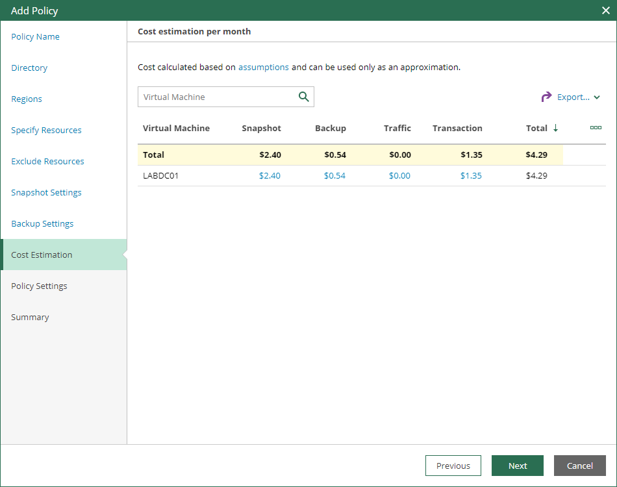Click the Next button
The image size is (617, 487).
[x=517, y=466]
